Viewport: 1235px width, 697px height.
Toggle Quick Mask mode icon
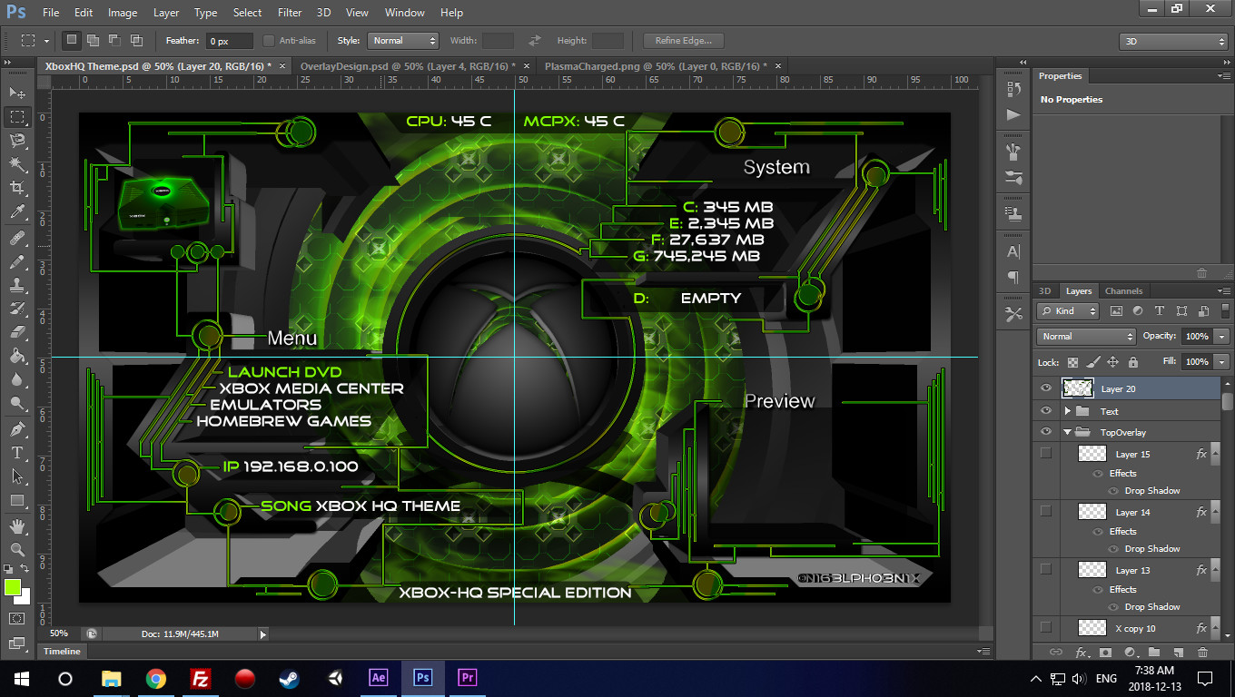point(17,619)
